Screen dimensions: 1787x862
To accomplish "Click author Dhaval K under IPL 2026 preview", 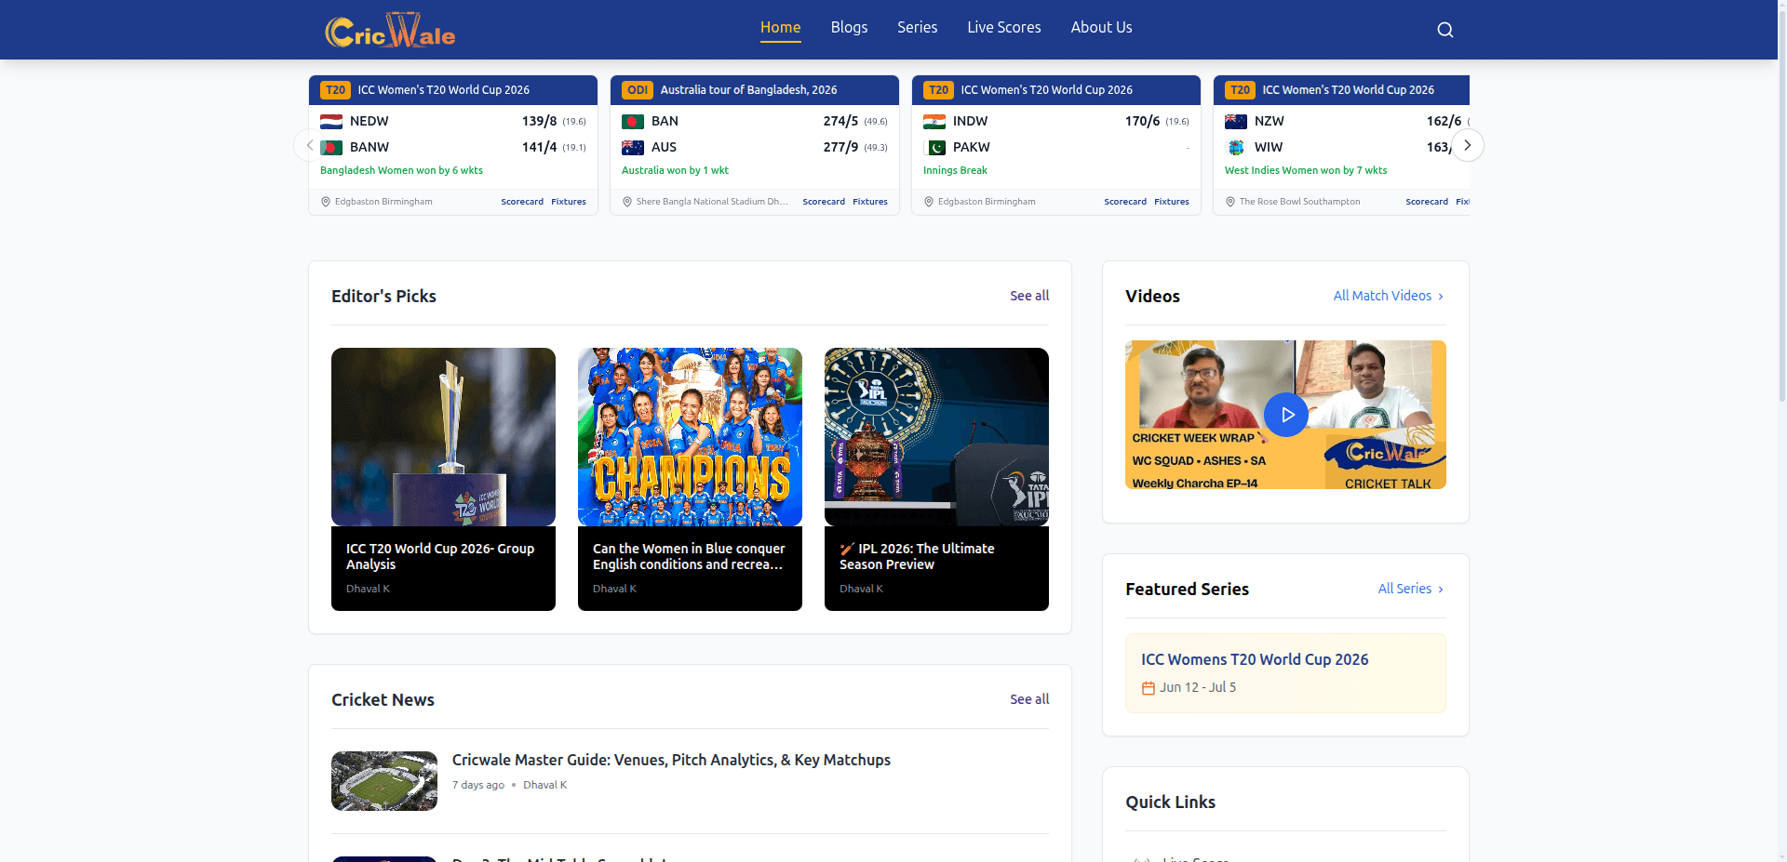I will pyautogui.click(x=861, y=589).
